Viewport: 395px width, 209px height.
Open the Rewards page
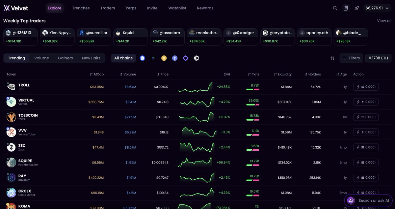click(x=205, y=8)
